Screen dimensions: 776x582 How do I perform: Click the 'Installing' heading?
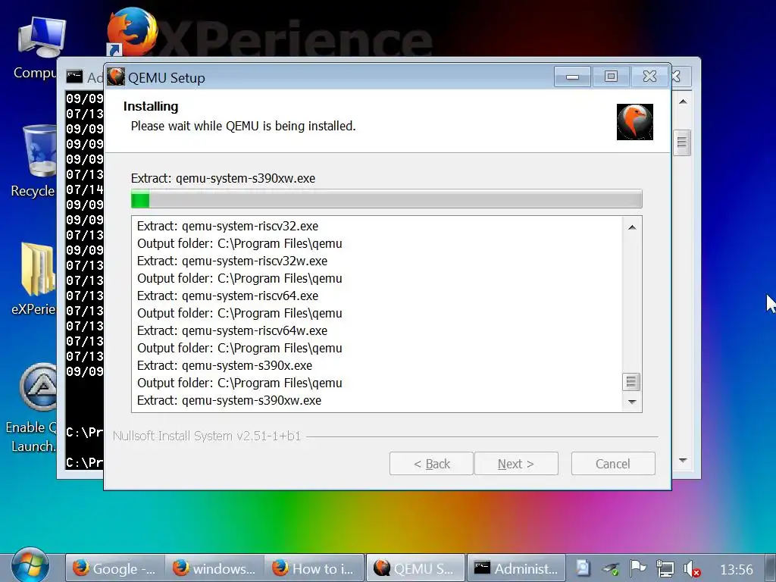click(x=151, y=106)
